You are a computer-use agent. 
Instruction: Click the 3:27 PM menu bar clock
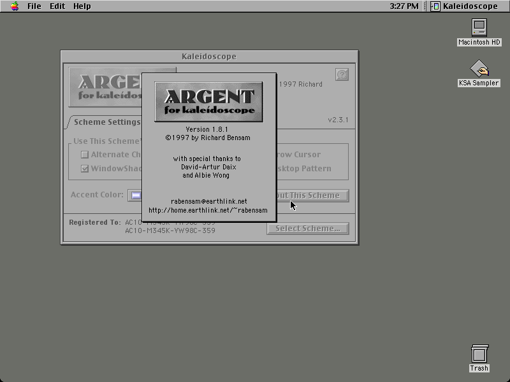[x=404, y=6]
